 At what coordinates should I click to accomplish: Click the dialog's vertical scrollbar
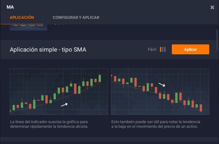217,40
